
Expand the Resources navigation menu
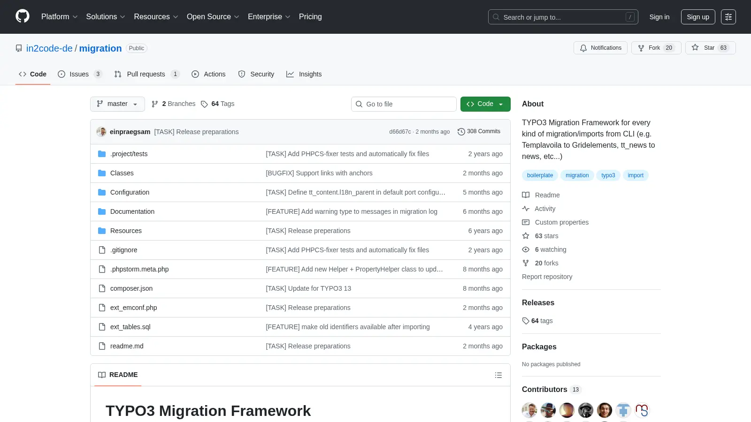click(x=156, y=17)
